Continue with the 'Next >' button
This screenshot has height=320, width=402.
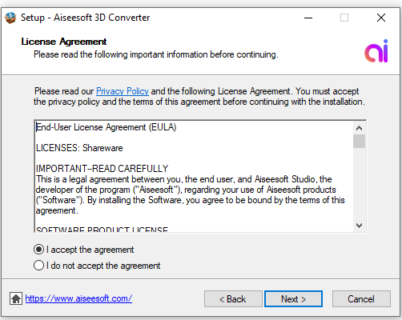pos(293,299)
